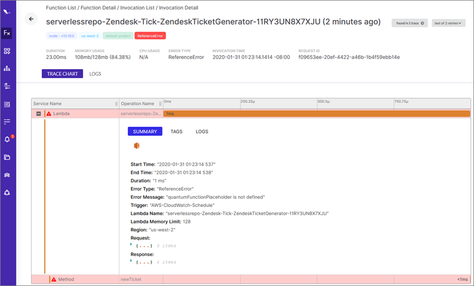Switch to the TRACE CHART tab

pos(62,74)
